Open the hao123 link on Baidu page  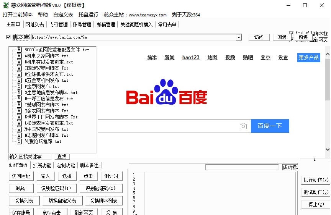tap(191, 57)
